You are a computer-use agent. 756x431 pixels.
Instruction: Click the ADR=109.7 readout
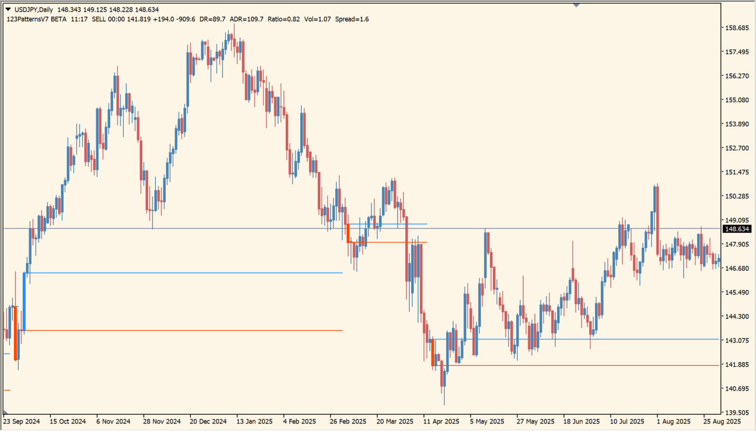coord(247,19)
